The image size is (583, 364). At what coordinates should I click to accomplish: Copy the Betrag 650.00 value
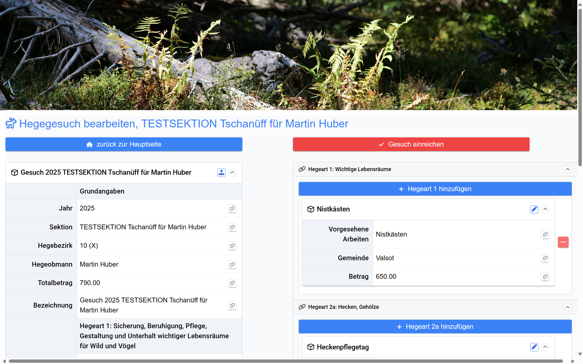pyautogui.click(x=545, y=277)
